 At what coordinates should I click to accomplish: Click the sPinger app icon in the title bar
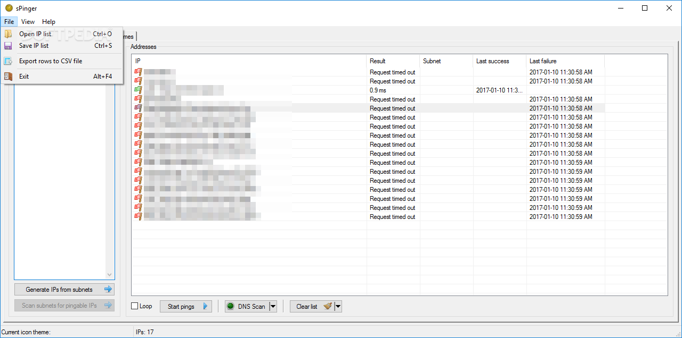point(9,8)
